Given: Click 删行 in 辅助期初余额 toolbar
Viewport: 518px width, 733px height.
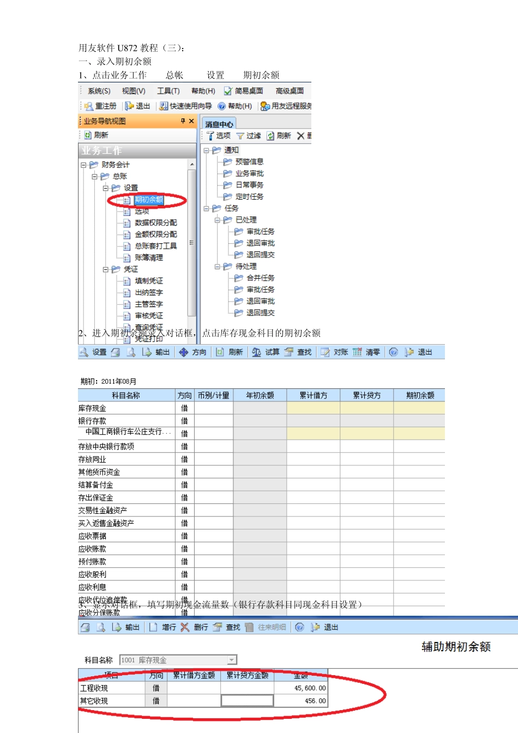Looking at the screenshot, I should 195,627.
